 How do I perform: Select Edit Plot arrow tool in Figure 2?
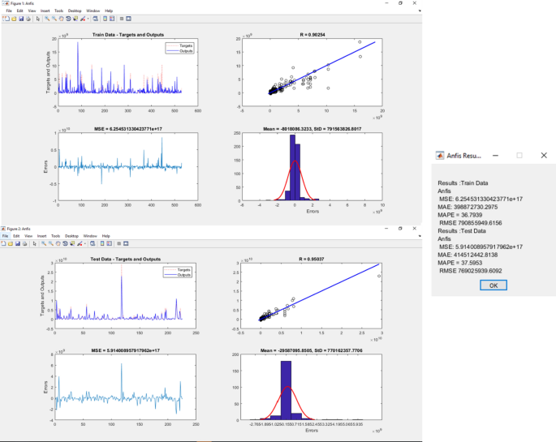point(34,243)
